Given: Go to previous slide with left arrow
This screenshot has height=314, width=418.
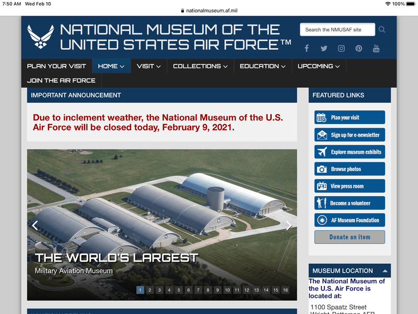Looking at the screenshot, I should coord(35,226).
